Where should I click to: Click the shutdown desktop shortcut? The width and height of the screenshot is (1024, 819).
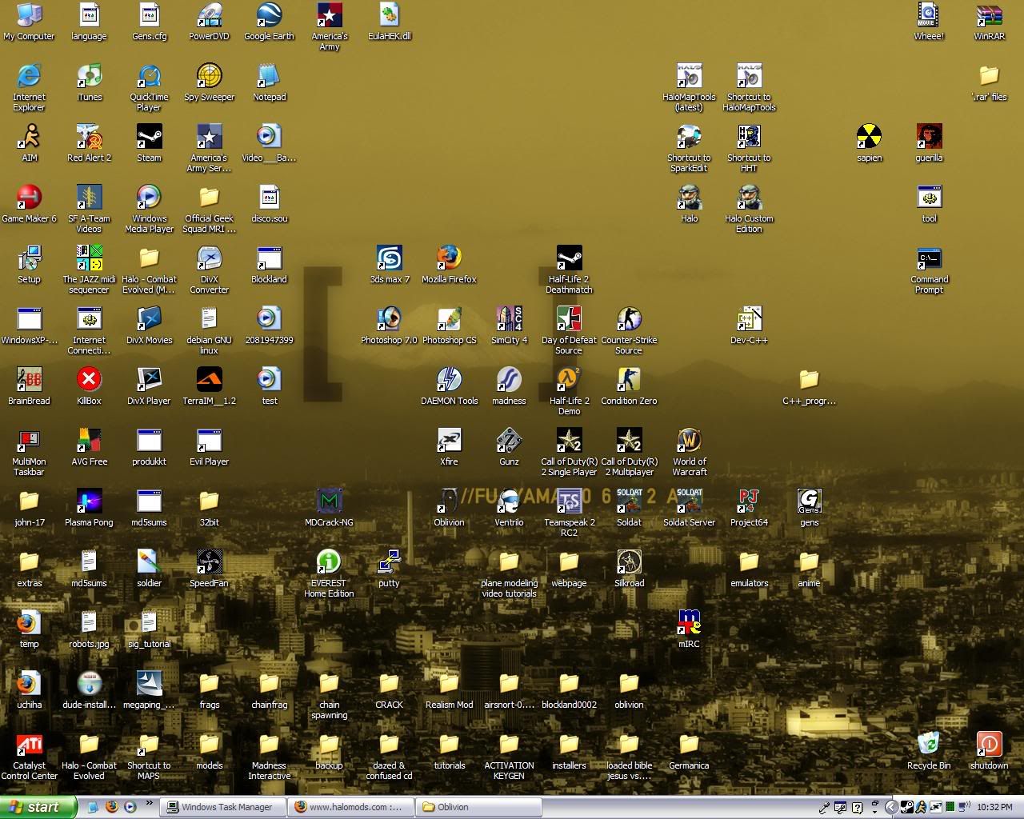[x=989, y=751]
